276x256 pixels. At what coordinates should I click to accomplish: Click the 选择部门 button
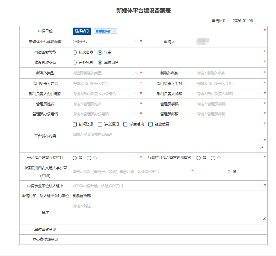tap(82, 31)
